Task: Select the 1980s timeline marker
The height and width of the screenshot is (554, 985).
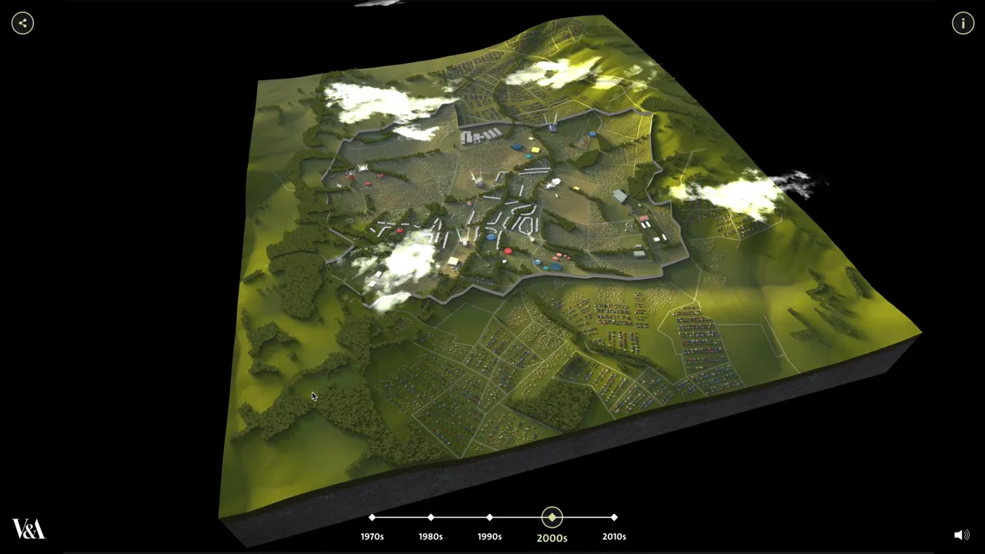Action: (431, 517)
